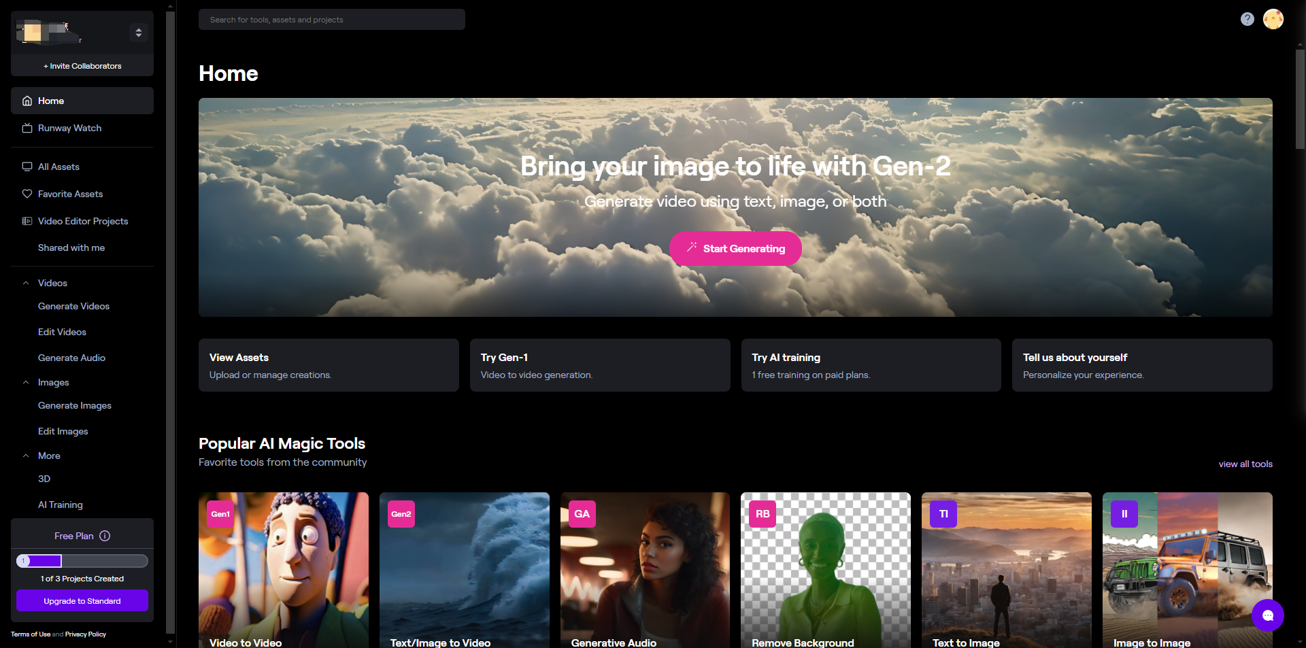1306x648 pixels.
Task: Select Generate Images
Action: click(75, 405)
